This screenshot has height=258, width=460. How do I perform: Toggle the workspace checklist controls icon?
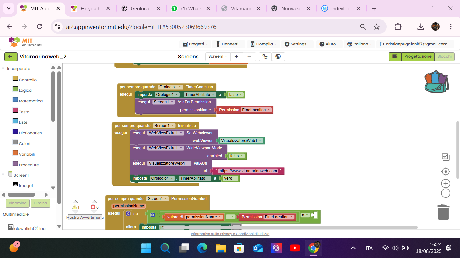pyautogui.click(x=446, y=157)
